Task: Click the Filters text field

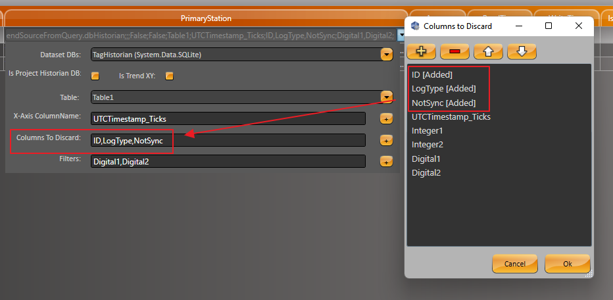Action: click(x=228, y=161)
